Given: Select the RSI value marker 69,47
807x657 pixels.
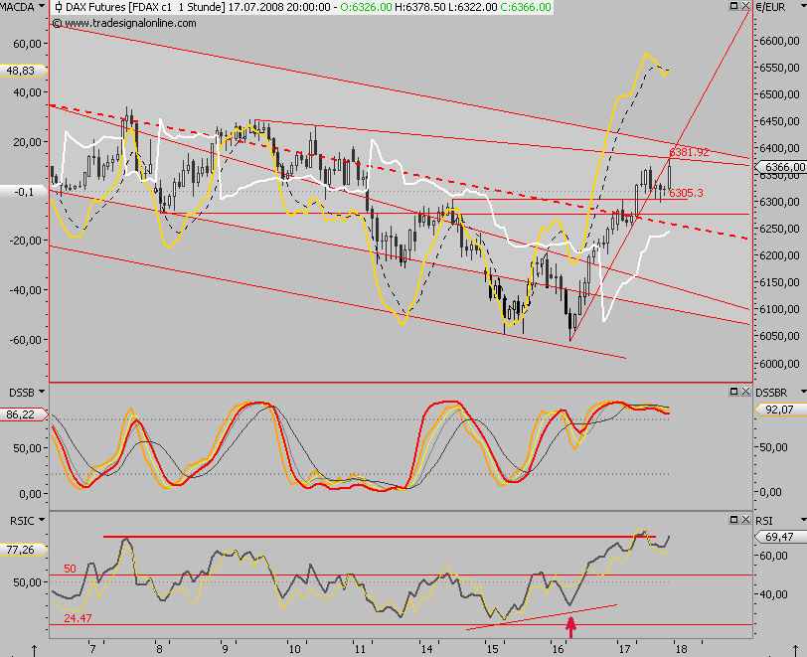Looking at the screenshot, I should pyautogui.click(x=780, y=537).
